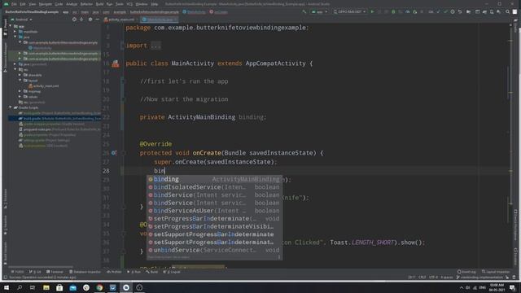521x293 pixels.
Task: Collapse the java folder
Action: point(15,37)
